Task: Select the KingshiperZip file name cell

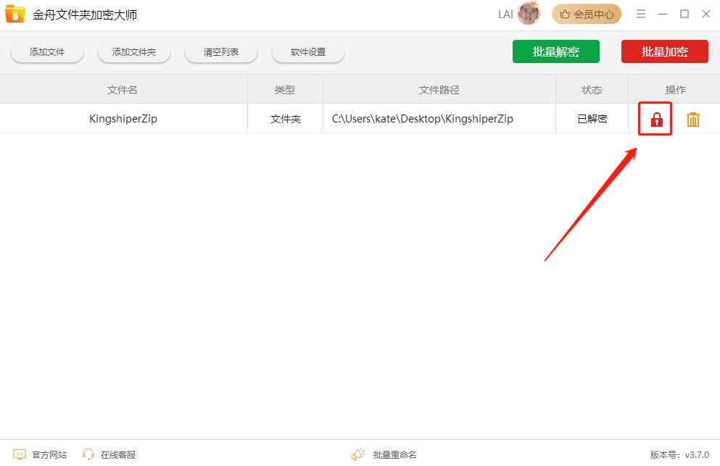Action: [123, 119]
